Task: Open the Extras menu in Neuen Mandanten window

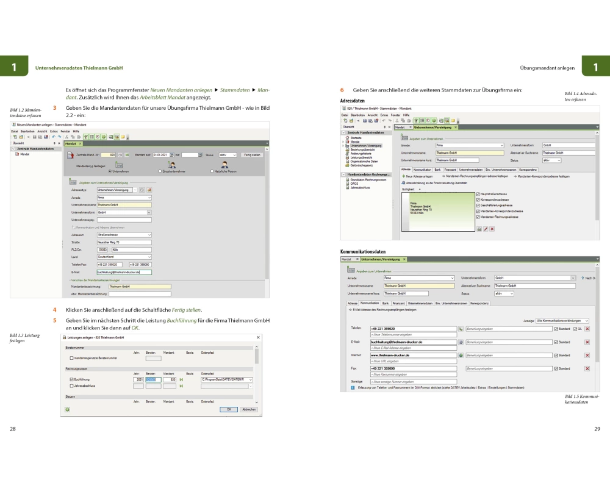Action: 54,131
